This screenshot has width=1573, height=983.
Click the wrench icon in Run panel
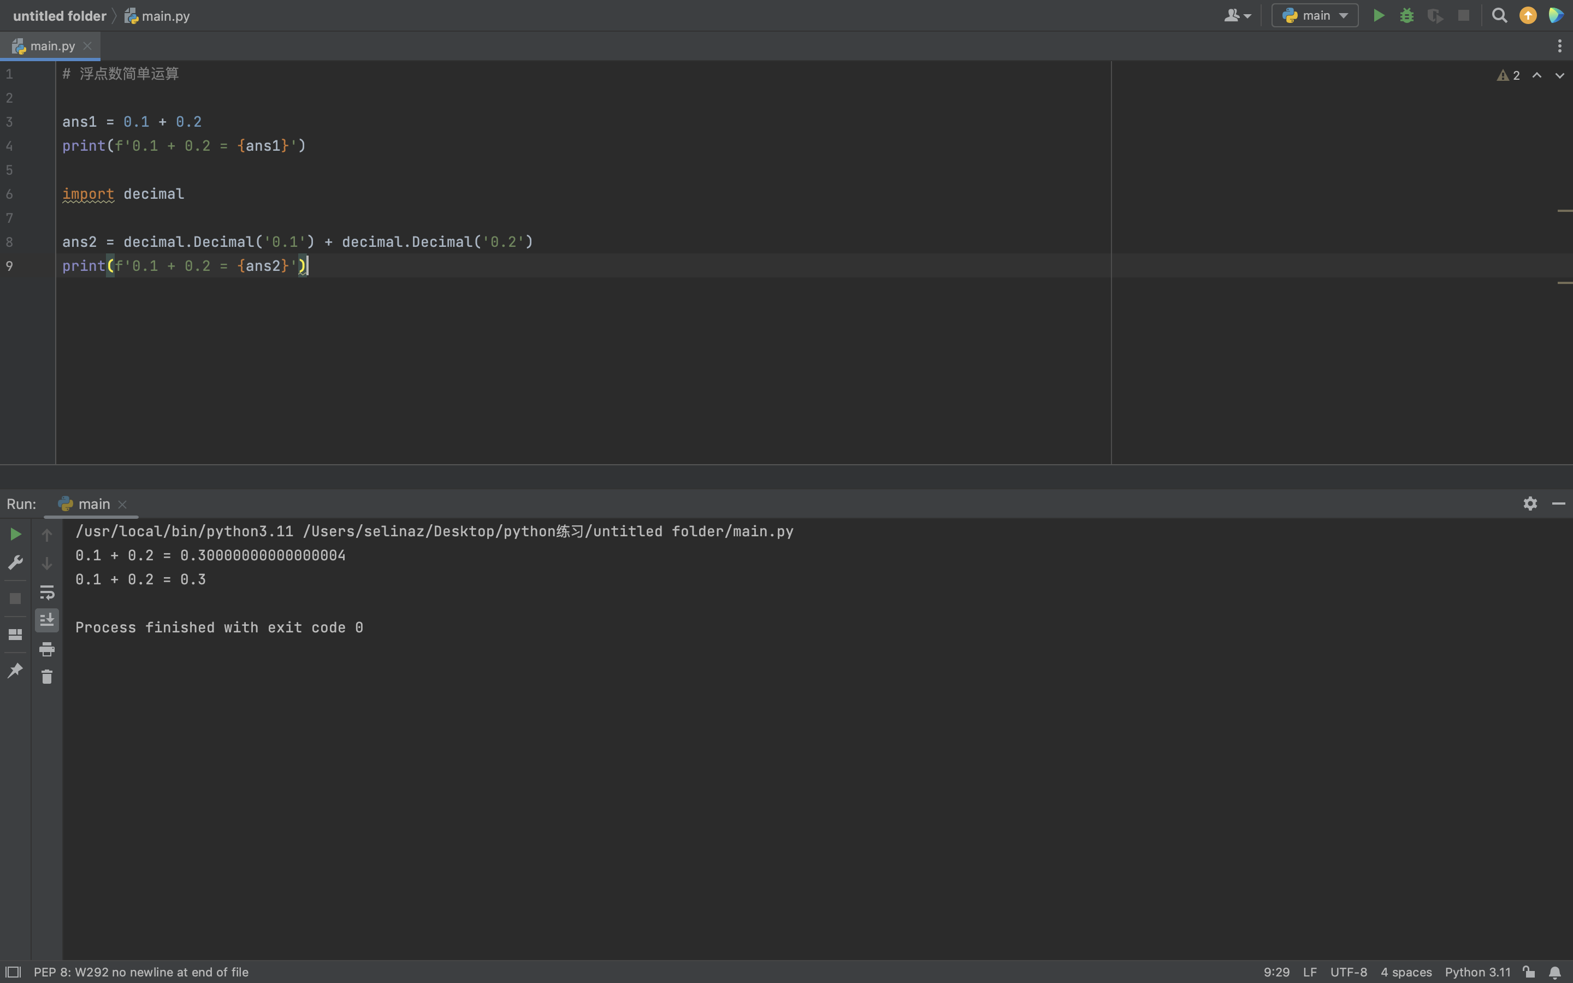[x=16, y=562]
